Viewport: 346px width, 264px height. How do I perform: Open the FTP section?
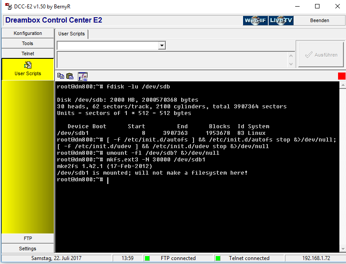point(27,238)
